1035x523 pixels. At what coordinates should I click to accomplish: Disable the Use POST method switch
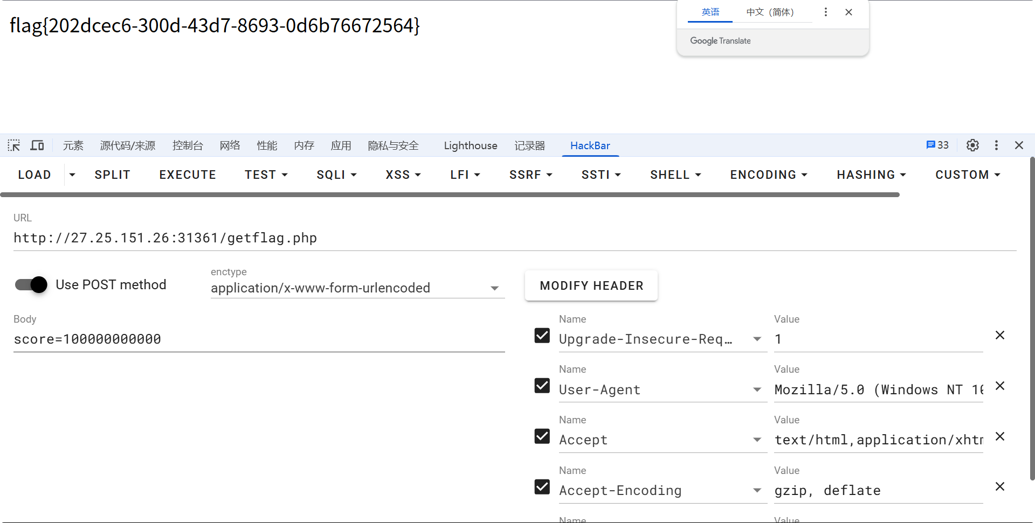[31, 284]
